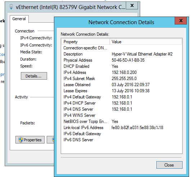Viewport: 193px width, 177px height.
Task: Click the Property column header
Action: pyautogui.click(x=86, y=42)
